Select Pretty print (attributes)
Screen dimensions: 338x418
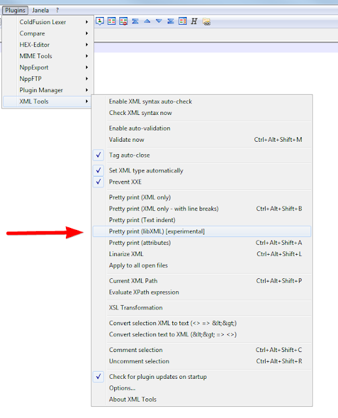(202, 242)
